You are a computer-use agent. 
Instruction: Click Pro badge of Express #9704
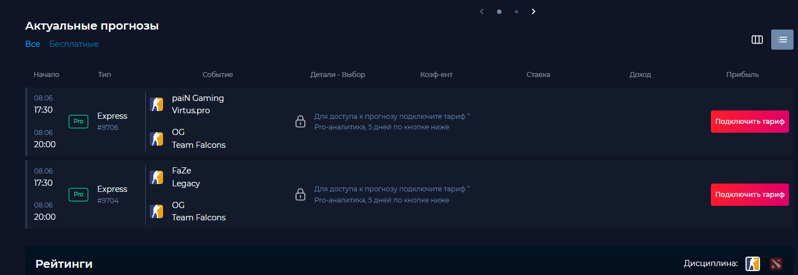(x=78, y=195)
